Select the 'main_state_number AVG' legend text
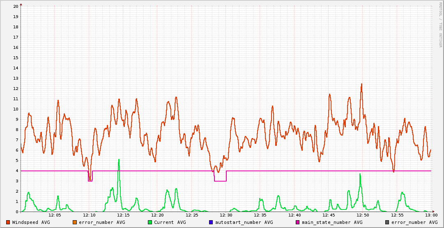 click(x=332, y=222)
